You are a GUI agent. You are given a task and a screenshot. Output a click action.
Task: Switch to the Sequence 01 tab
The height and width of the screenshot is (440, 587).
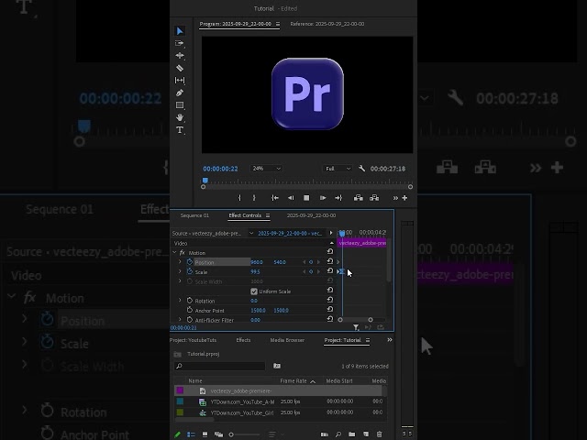tap(194, 215)
